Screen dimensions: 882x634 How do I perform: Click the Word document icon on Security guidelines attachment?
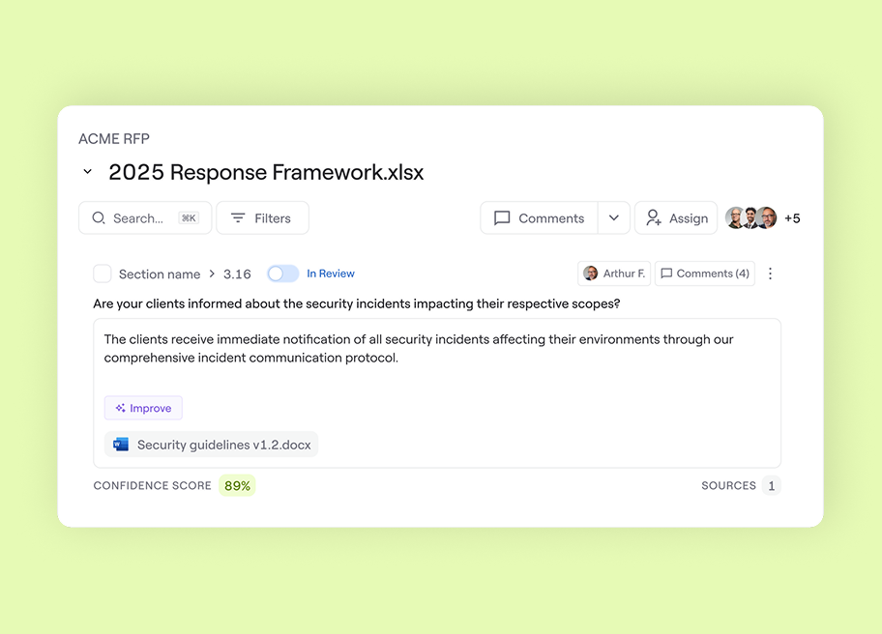[x=120, y=444]
